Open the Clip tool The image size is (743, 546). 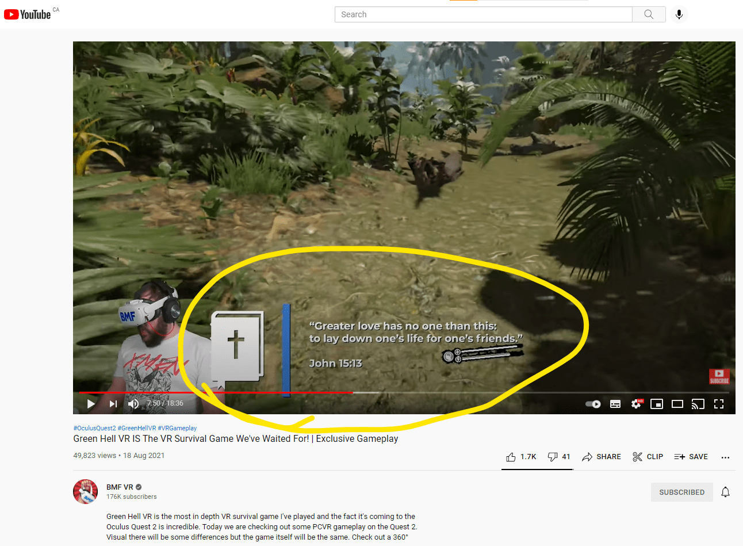[648, 456]
